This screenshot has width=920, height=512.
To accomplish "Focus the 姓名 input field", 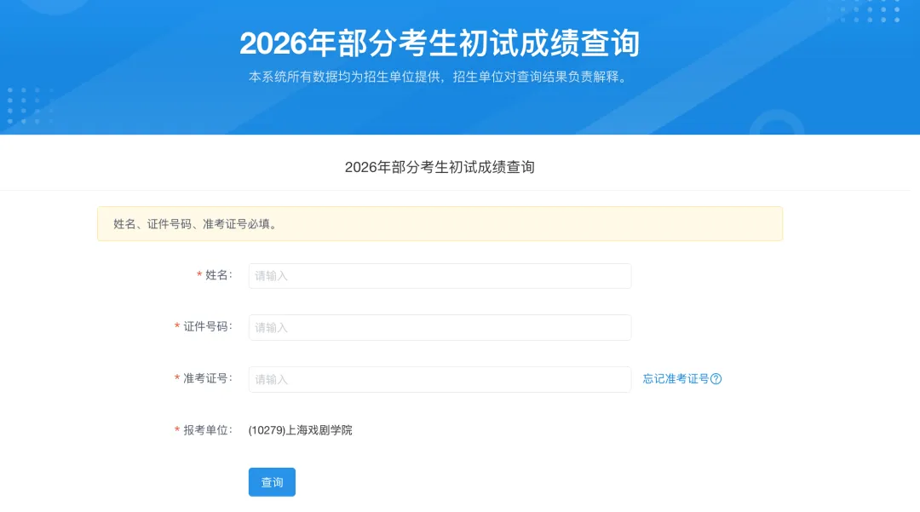I will [440, 276].
